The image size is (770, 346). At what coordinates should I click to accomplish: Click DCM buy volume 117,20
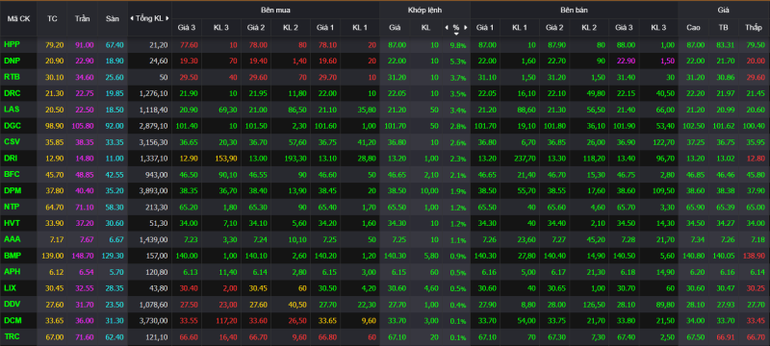tap(226, 321)
